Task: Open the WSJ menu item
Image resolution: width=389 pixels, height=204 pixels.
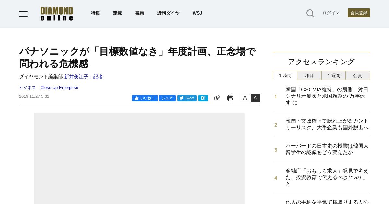Action: coord(197,13)
